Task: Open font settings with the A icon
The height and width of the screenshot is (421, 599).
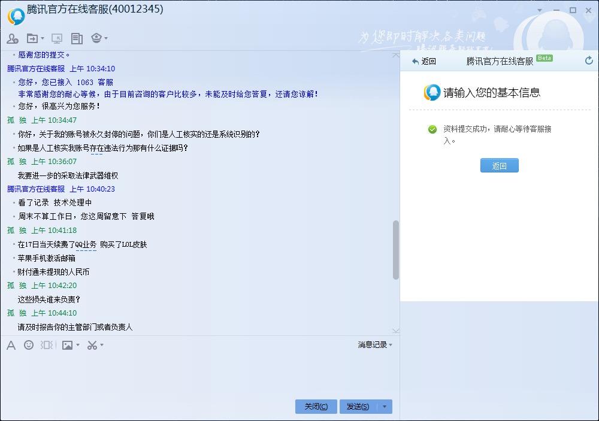Action: pos(10,345)
